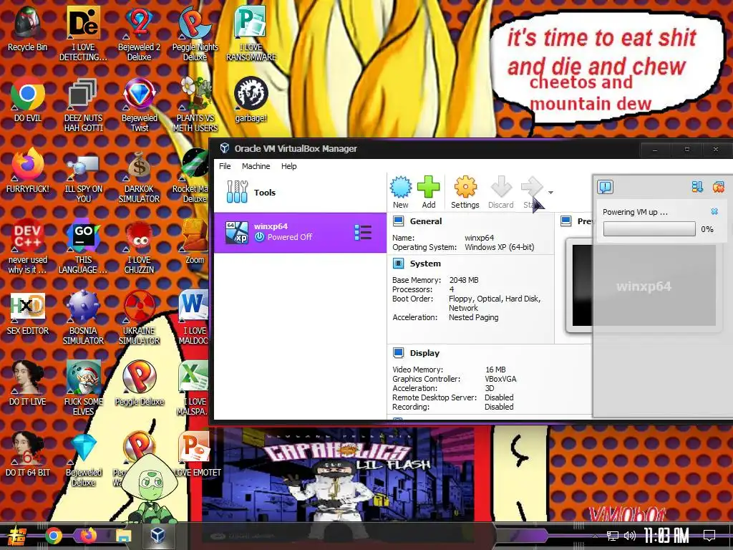733x550 pixels.
Task: Click the winxp64 preview thumbnail
Action: 644,286
